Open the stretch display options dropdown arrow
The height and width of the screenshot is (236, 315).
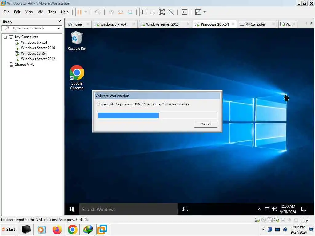pos(205,12)
